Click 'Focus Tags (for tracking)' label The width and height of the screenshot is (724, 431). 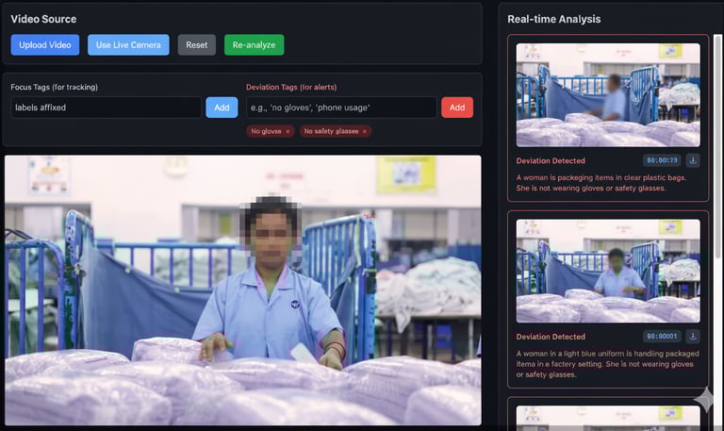(x=54, y=87)
